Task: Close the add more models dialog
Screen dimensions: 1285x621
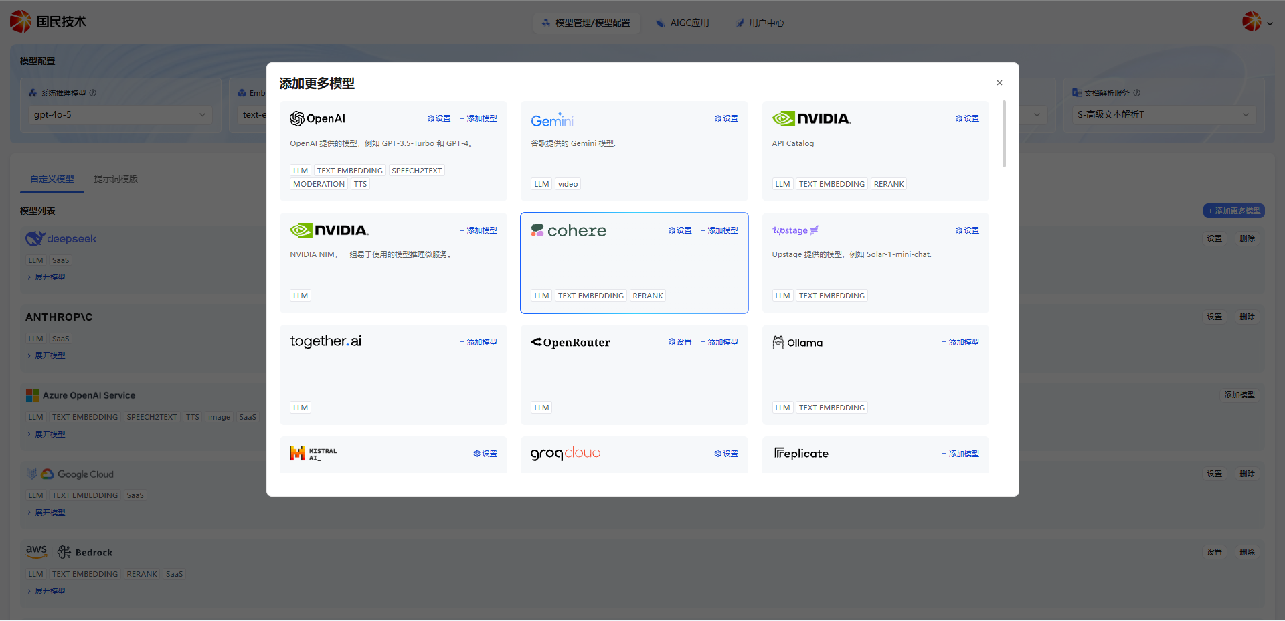Action: tap(999, 83)
